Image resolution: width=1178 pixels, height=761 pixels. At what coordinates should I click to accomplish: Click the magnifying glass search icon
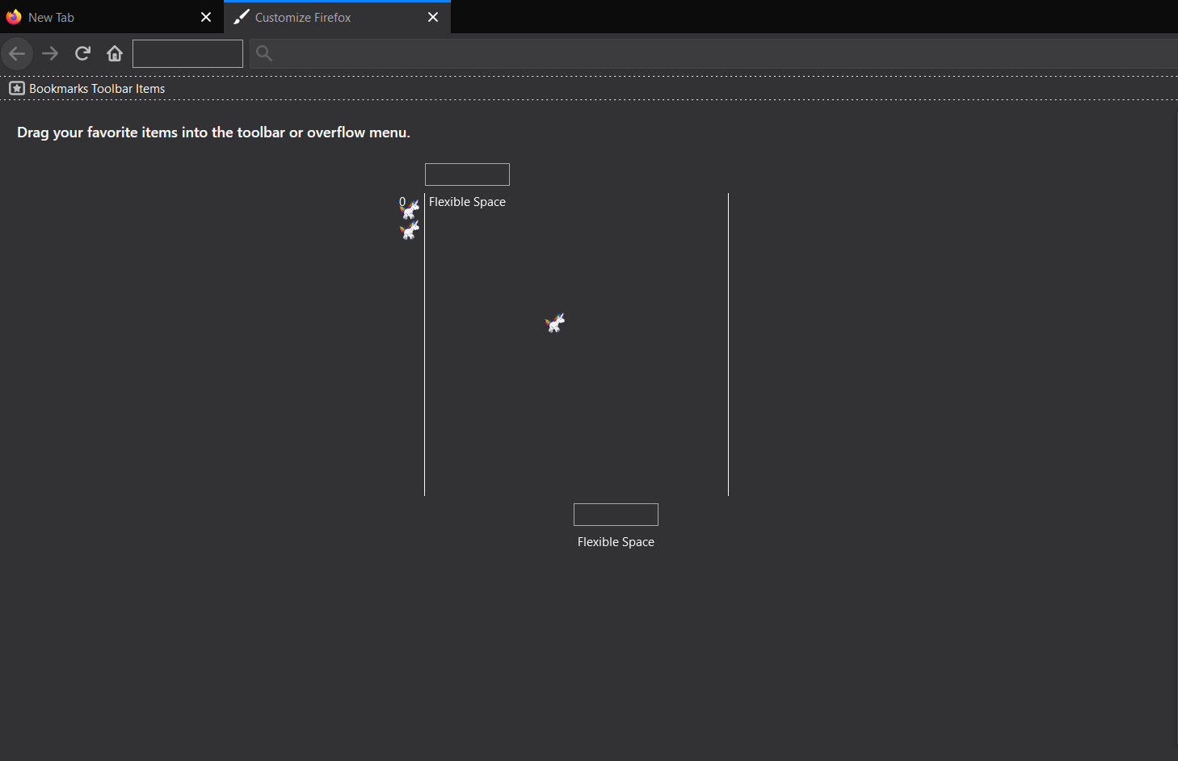coord(264,54)
